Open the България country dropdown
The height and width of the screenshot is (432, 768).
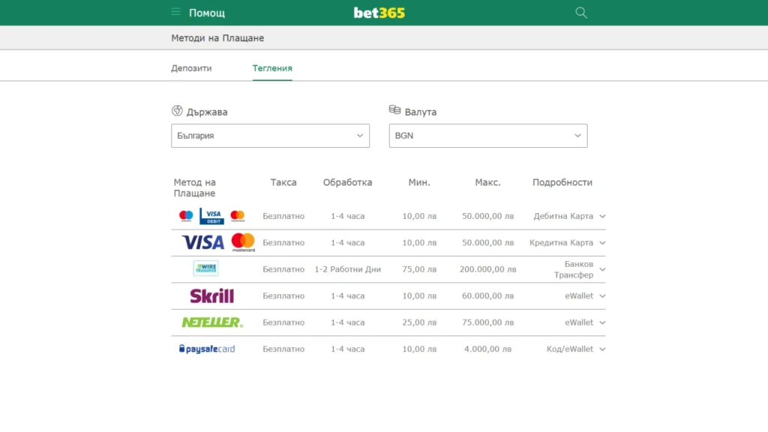pyautogui.click(x=270, y=136)
